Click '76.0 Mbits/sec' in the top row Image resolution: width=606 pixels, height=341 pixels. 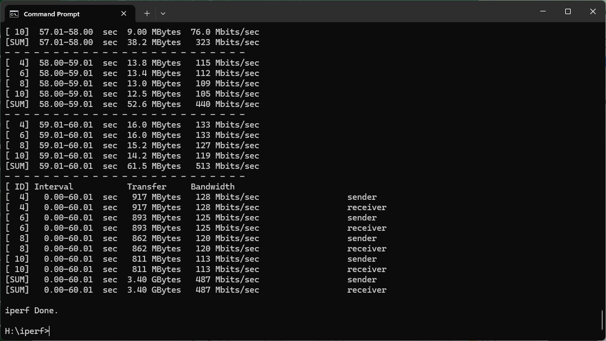(225, 32)
